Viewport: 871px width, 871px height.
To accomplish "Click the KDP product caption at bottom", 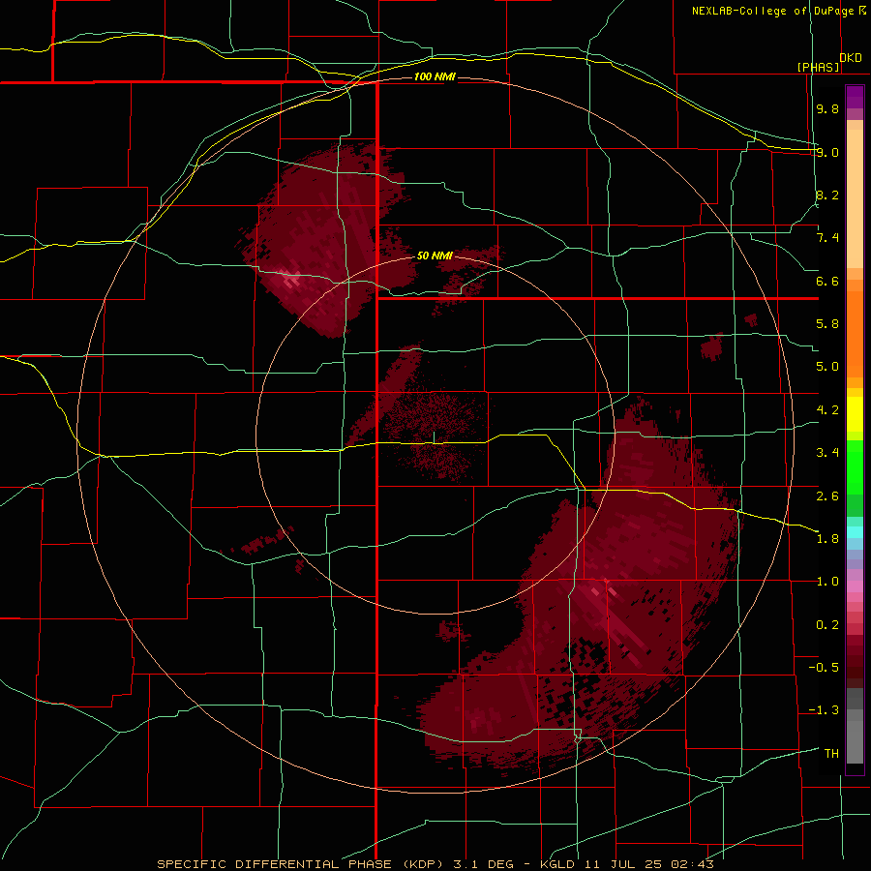I will [435, 864].
